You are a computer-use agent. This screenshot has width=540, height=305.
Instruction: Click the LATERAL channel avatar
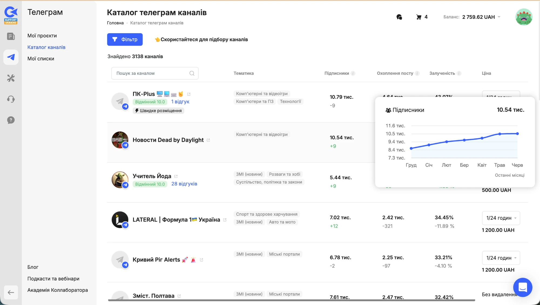coord(120,220)
